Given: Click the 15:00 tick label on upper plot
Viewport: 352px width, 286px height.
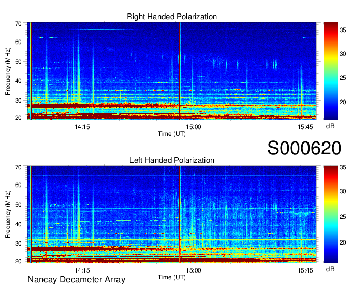Looking at the screenshot, I should coord(194,127).
